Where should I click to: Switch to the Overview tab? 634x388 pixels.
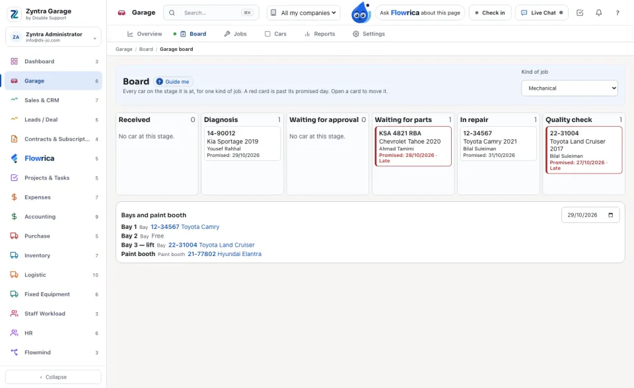point(145,34)
